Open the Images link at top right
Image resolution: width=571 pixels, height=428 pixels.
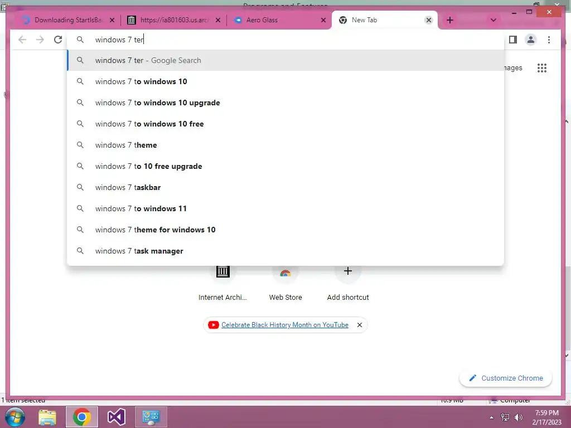click(513, 67)
